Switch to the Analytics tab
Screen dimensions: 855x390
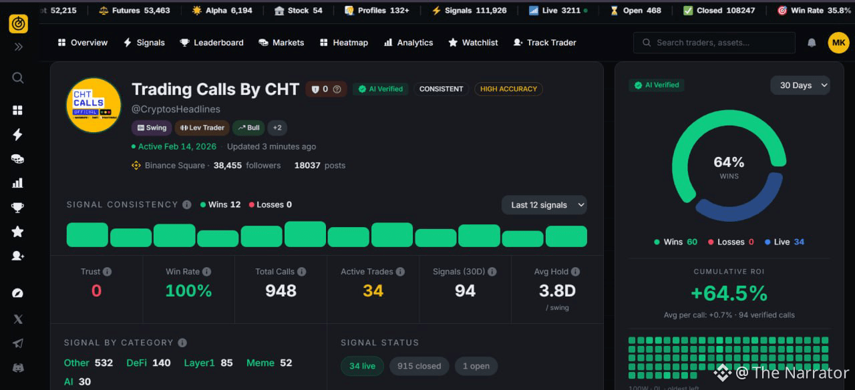pos(408,43)
